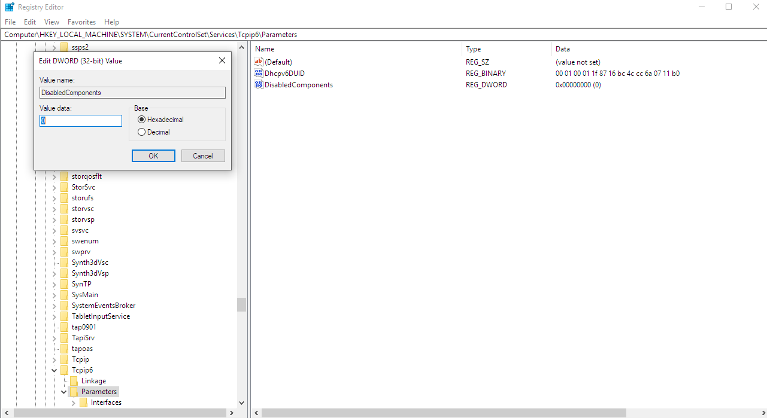Viewport: 767px width, 418px height.
Task: Open the Edit menu
Action: point(30,22)
